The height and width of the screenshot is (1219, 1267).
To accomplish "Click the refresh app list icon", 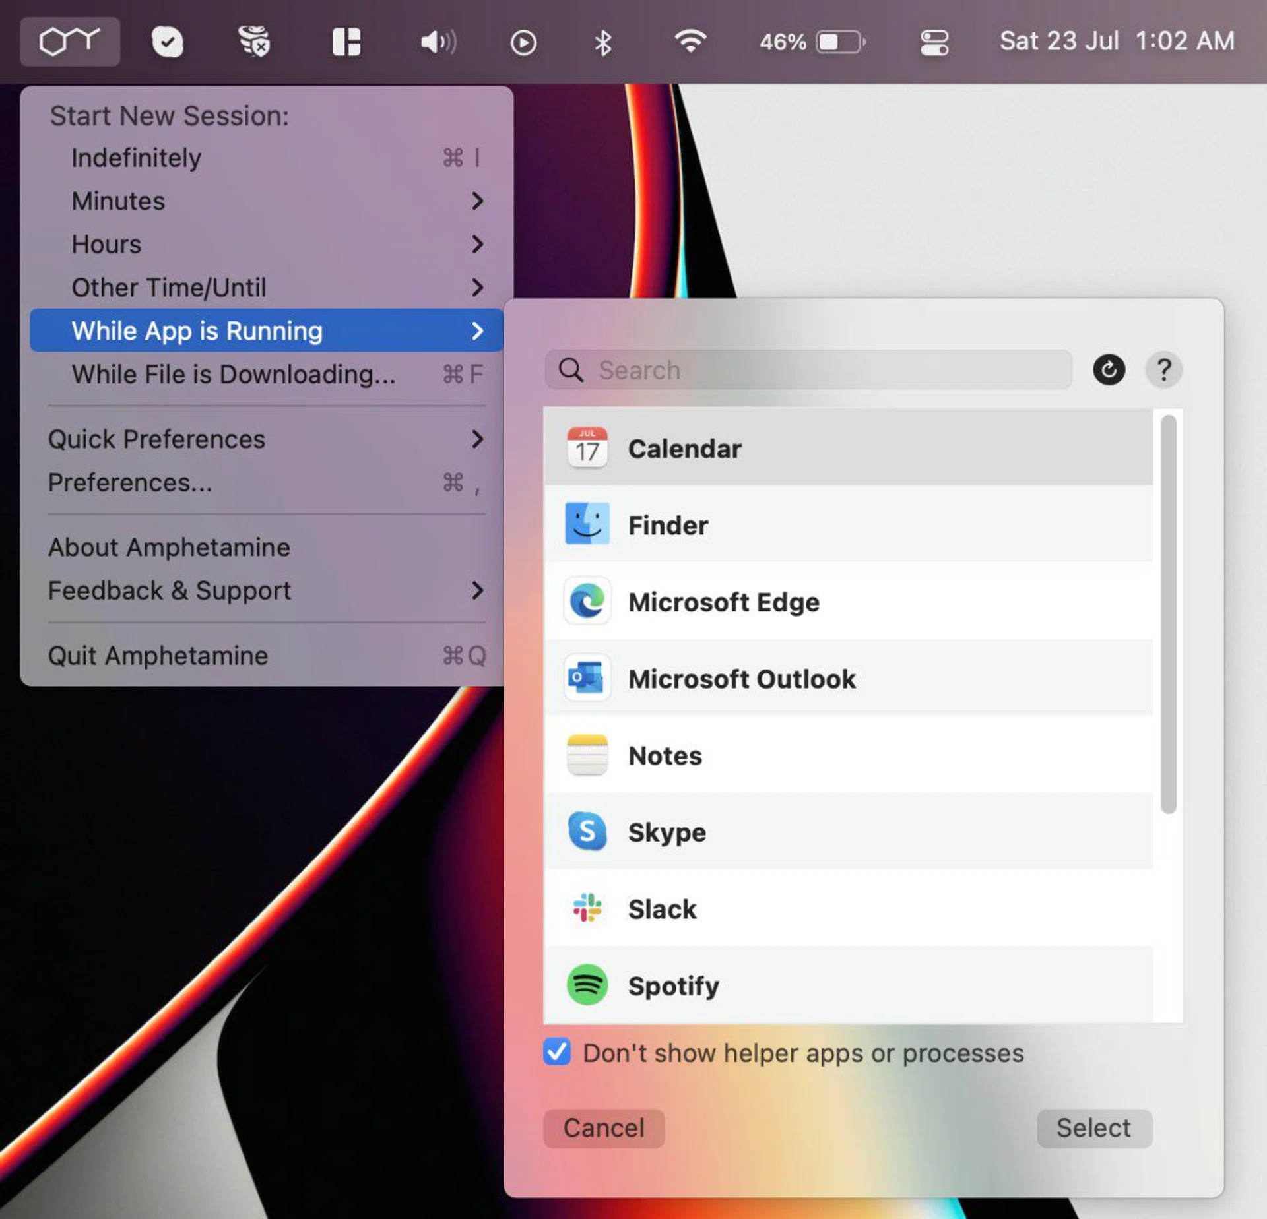I will pos(1109,369).
